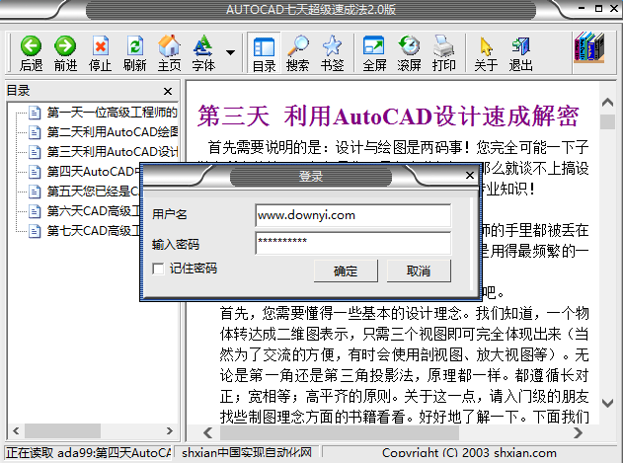The image size is (623, 463).
Task: Click the 后退 (Back) toolbar icon
Action: (31, 53)
